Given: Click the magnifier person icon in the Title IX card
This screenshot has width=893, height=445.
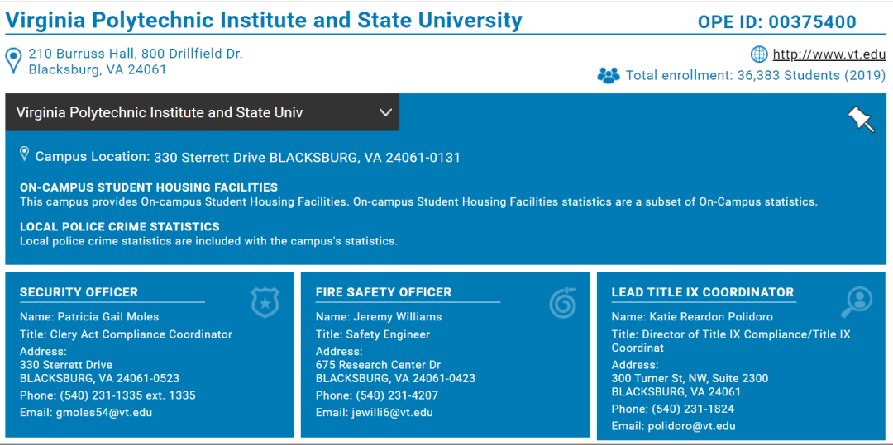Looking at the screenshot, I should tap(857, 302).
